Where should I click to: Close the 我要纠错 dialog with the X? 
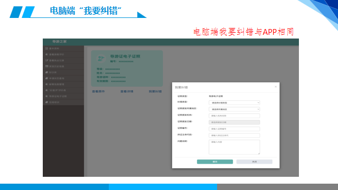click(x=276, y=87)
